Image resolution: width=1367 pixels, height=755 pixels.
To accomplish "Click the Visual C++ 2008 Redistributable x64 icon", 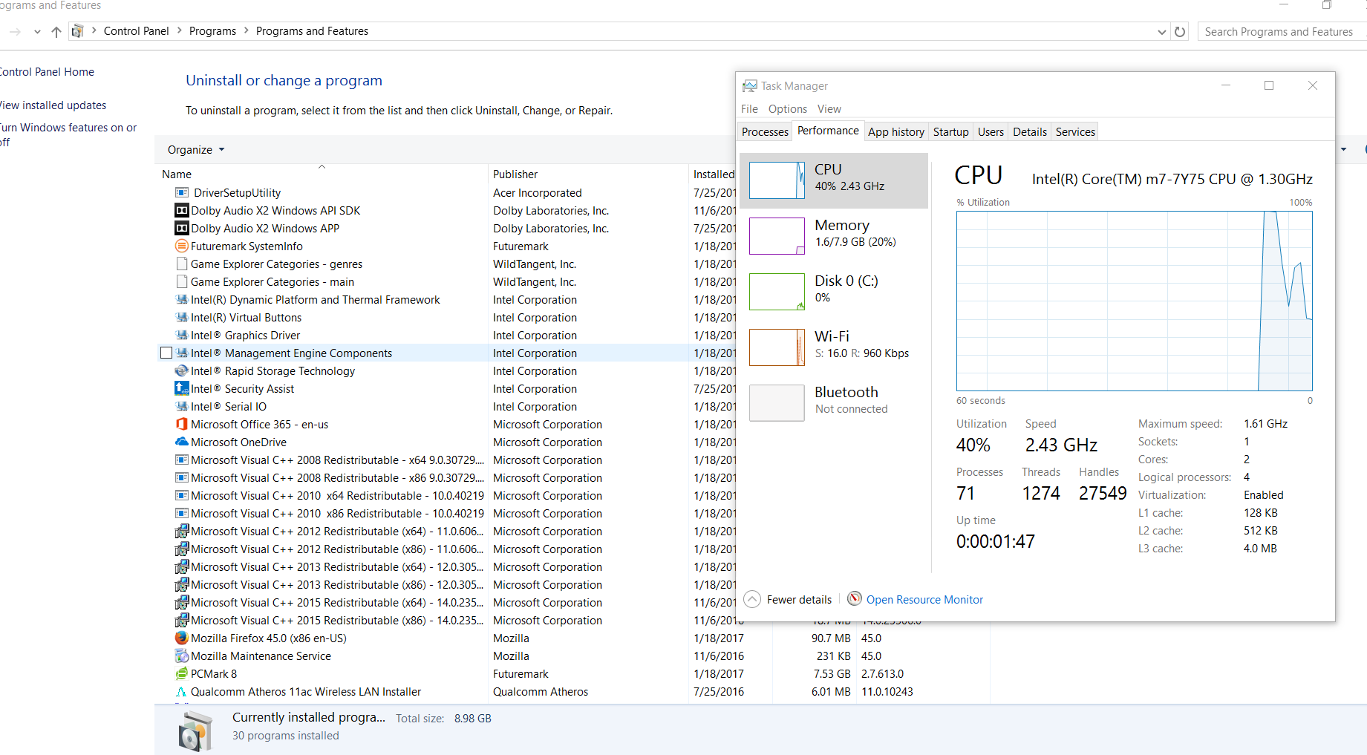I will click(x=182, y=460).
